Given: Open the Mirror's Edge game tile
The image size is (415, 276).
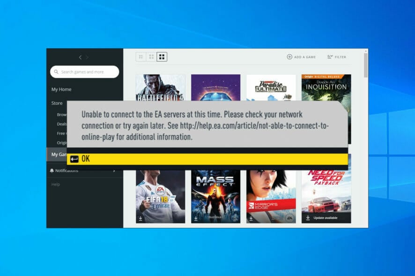Looking at the screenshot, I should (271, 196).
